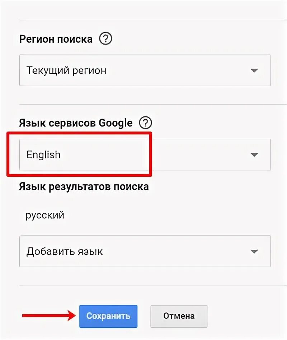The height and width of the screenshot is (340, 287).
Task: Click the word Google in the services heading
Action: 116,123
